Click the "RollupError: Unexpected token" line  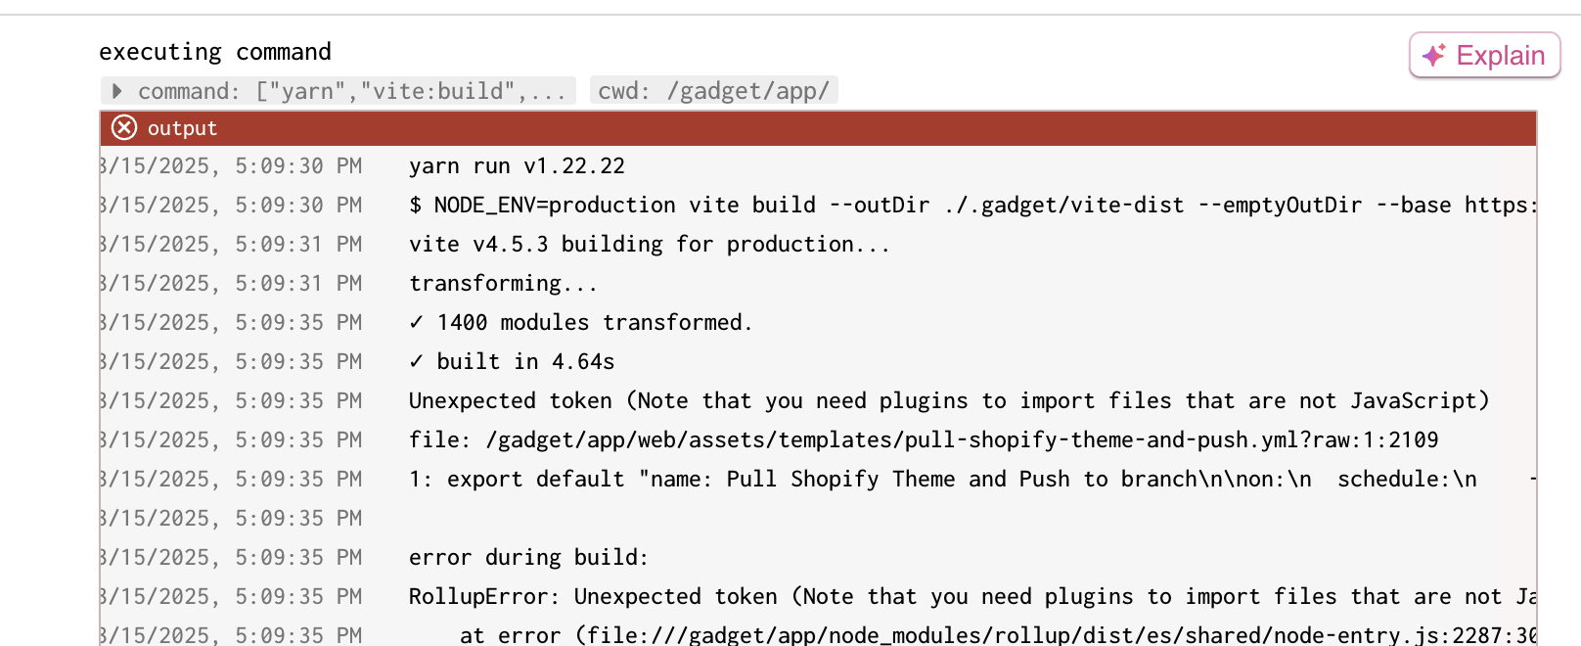[972, 597]
